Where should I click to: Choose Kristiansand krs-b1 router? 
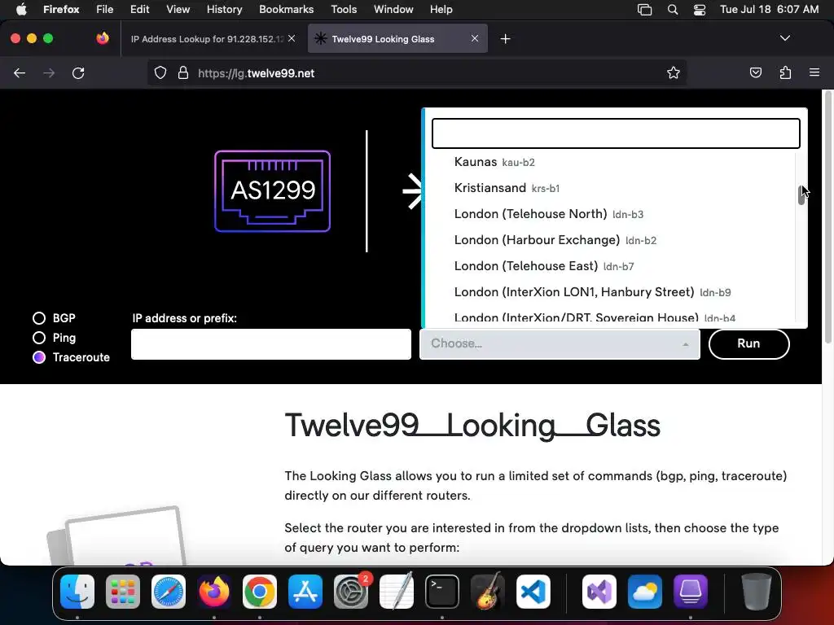pos(612,188)
